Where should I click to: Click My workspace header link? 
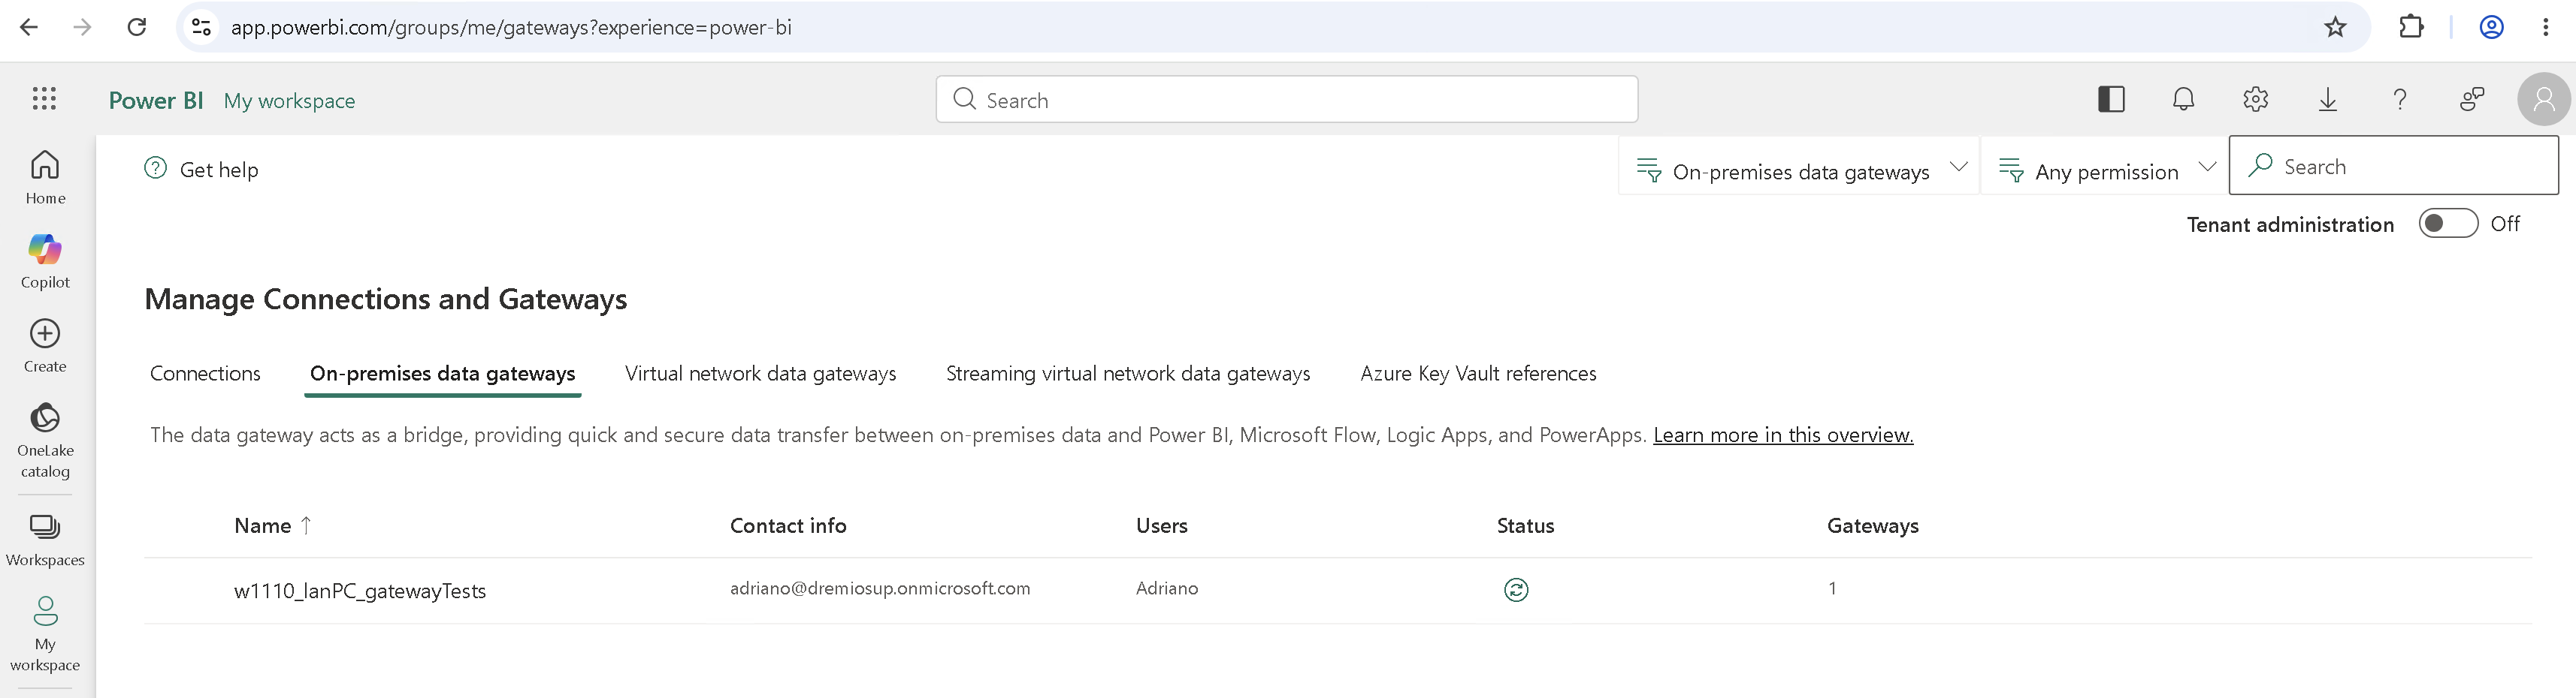pos(289,101)
